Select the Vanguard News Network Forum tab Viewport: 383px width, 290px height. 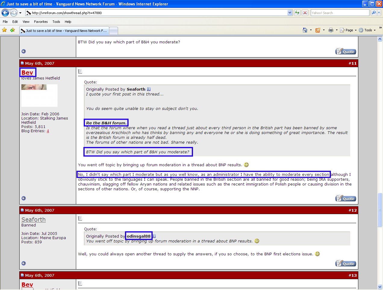pyautogui.click(x=64, y=31)
